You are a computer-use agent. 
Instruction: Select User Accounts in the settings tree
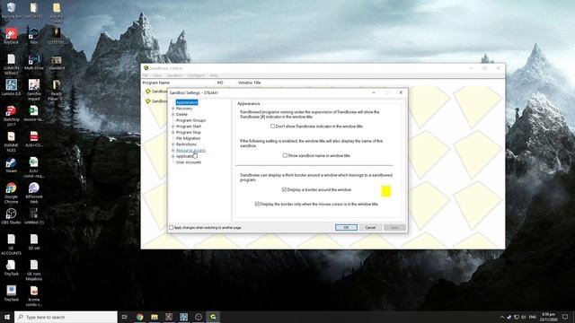(189, 162)
